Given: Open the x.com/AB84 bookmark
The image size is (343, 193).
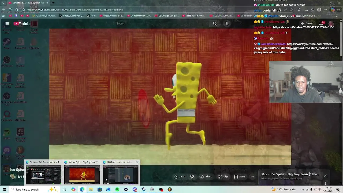Looking at the screenshot, I should tap(72, 16).
